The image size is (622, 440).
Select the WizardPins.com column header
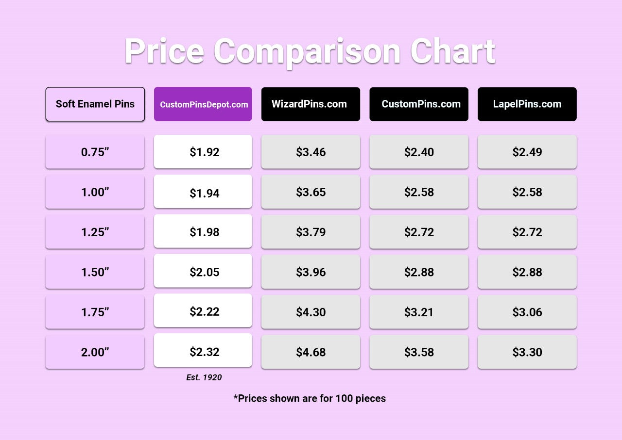pyautogui.click(x=311, y=104)
